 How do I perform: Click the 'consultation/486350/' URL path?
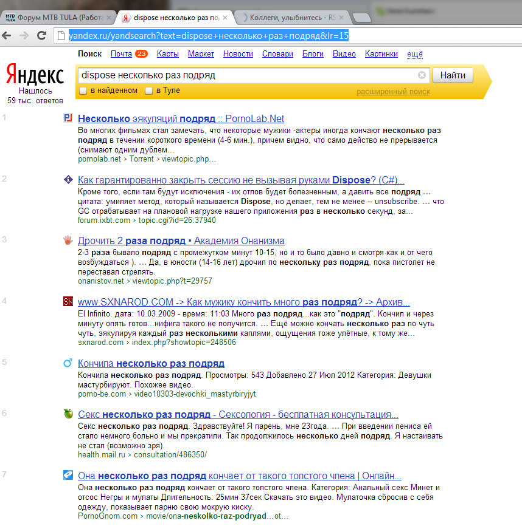170,455
